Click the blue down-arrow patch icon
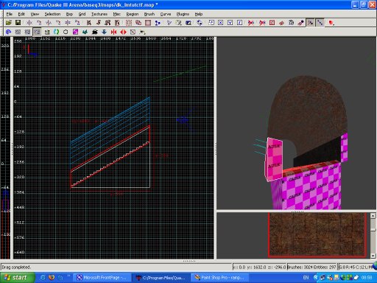Viewport: 377px width, 283px height. point(104,32)
